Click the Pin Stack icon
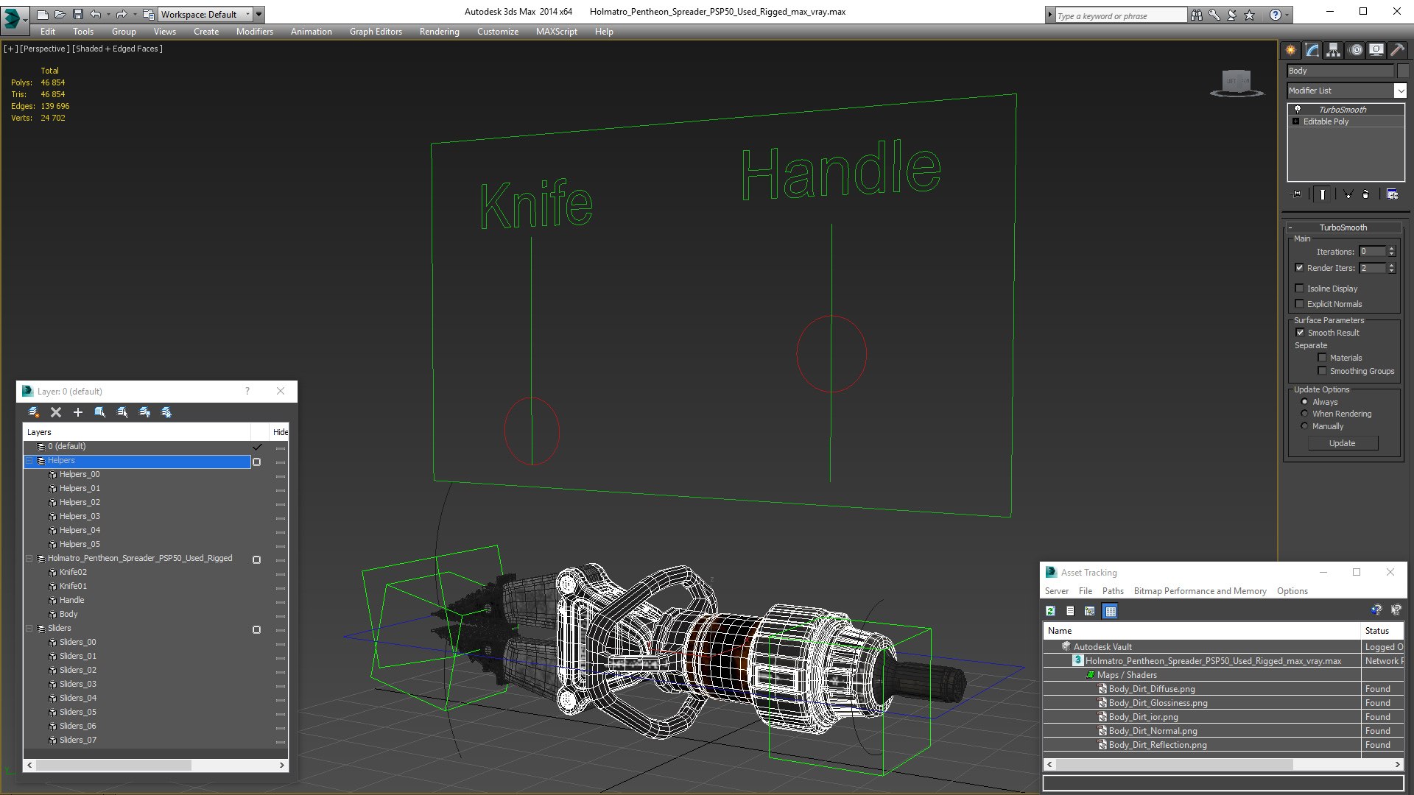The image size is (1414, 795). [x=1297, y=194]
